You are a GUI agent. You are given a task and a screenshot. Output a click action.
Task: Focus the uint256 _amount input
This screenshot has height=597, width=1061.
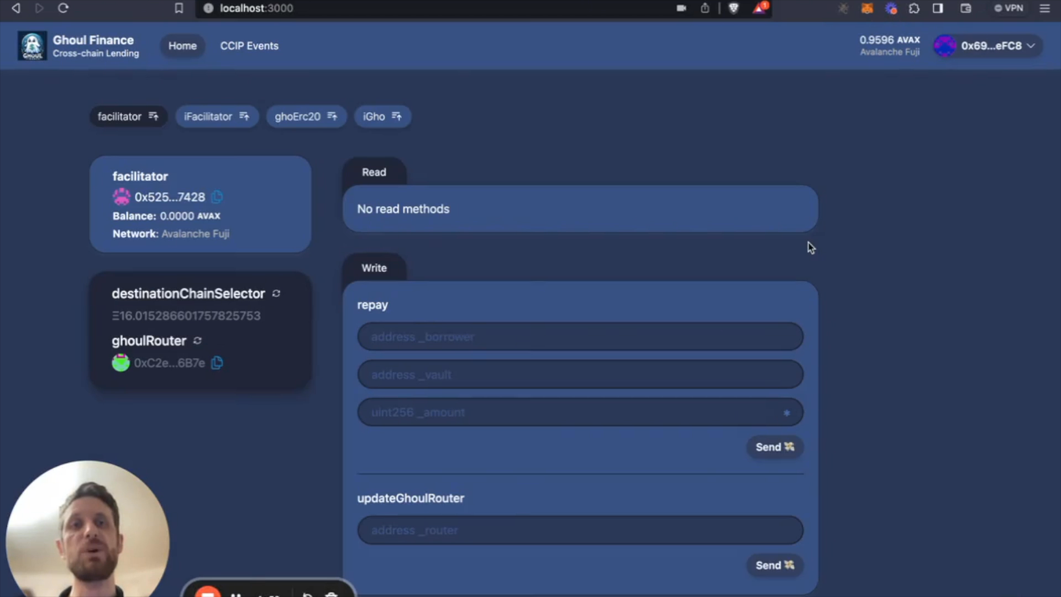pyautogui.click(x=580, y=412)
